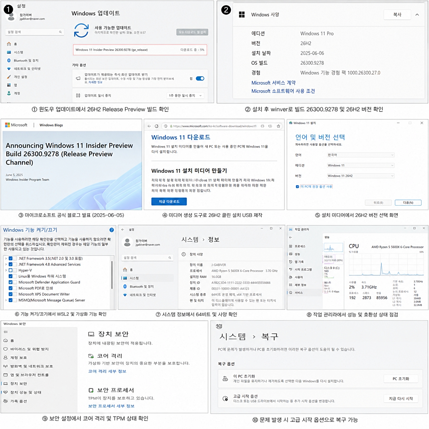
Task: Open the 언어 dropdown showing 한국어
Action: [x=361, y=155]
